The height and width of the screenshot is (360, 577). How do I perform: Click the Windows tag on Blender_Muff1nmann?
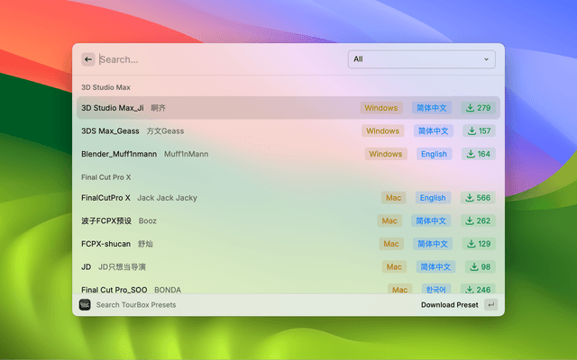click(x=386, y=154)
